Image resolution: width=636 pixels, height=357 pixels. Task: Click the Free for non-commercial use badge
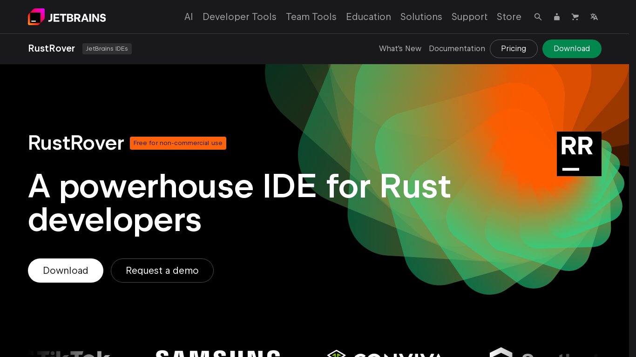tap(178, 143)
